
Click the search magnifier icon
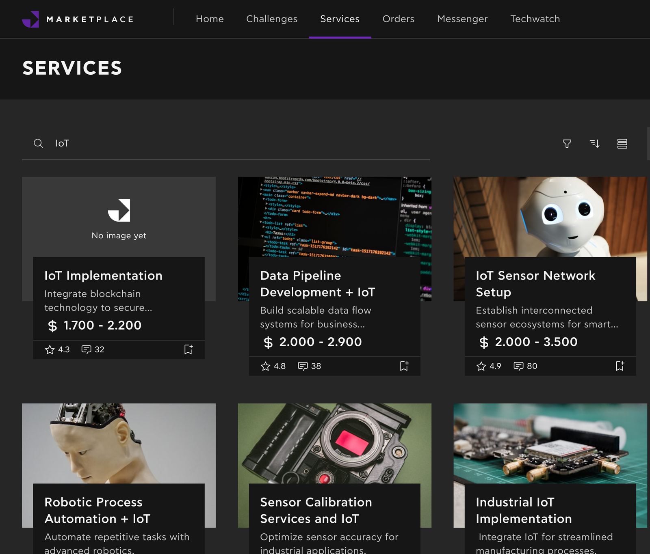pyautogui.click(x=39, y=143)
